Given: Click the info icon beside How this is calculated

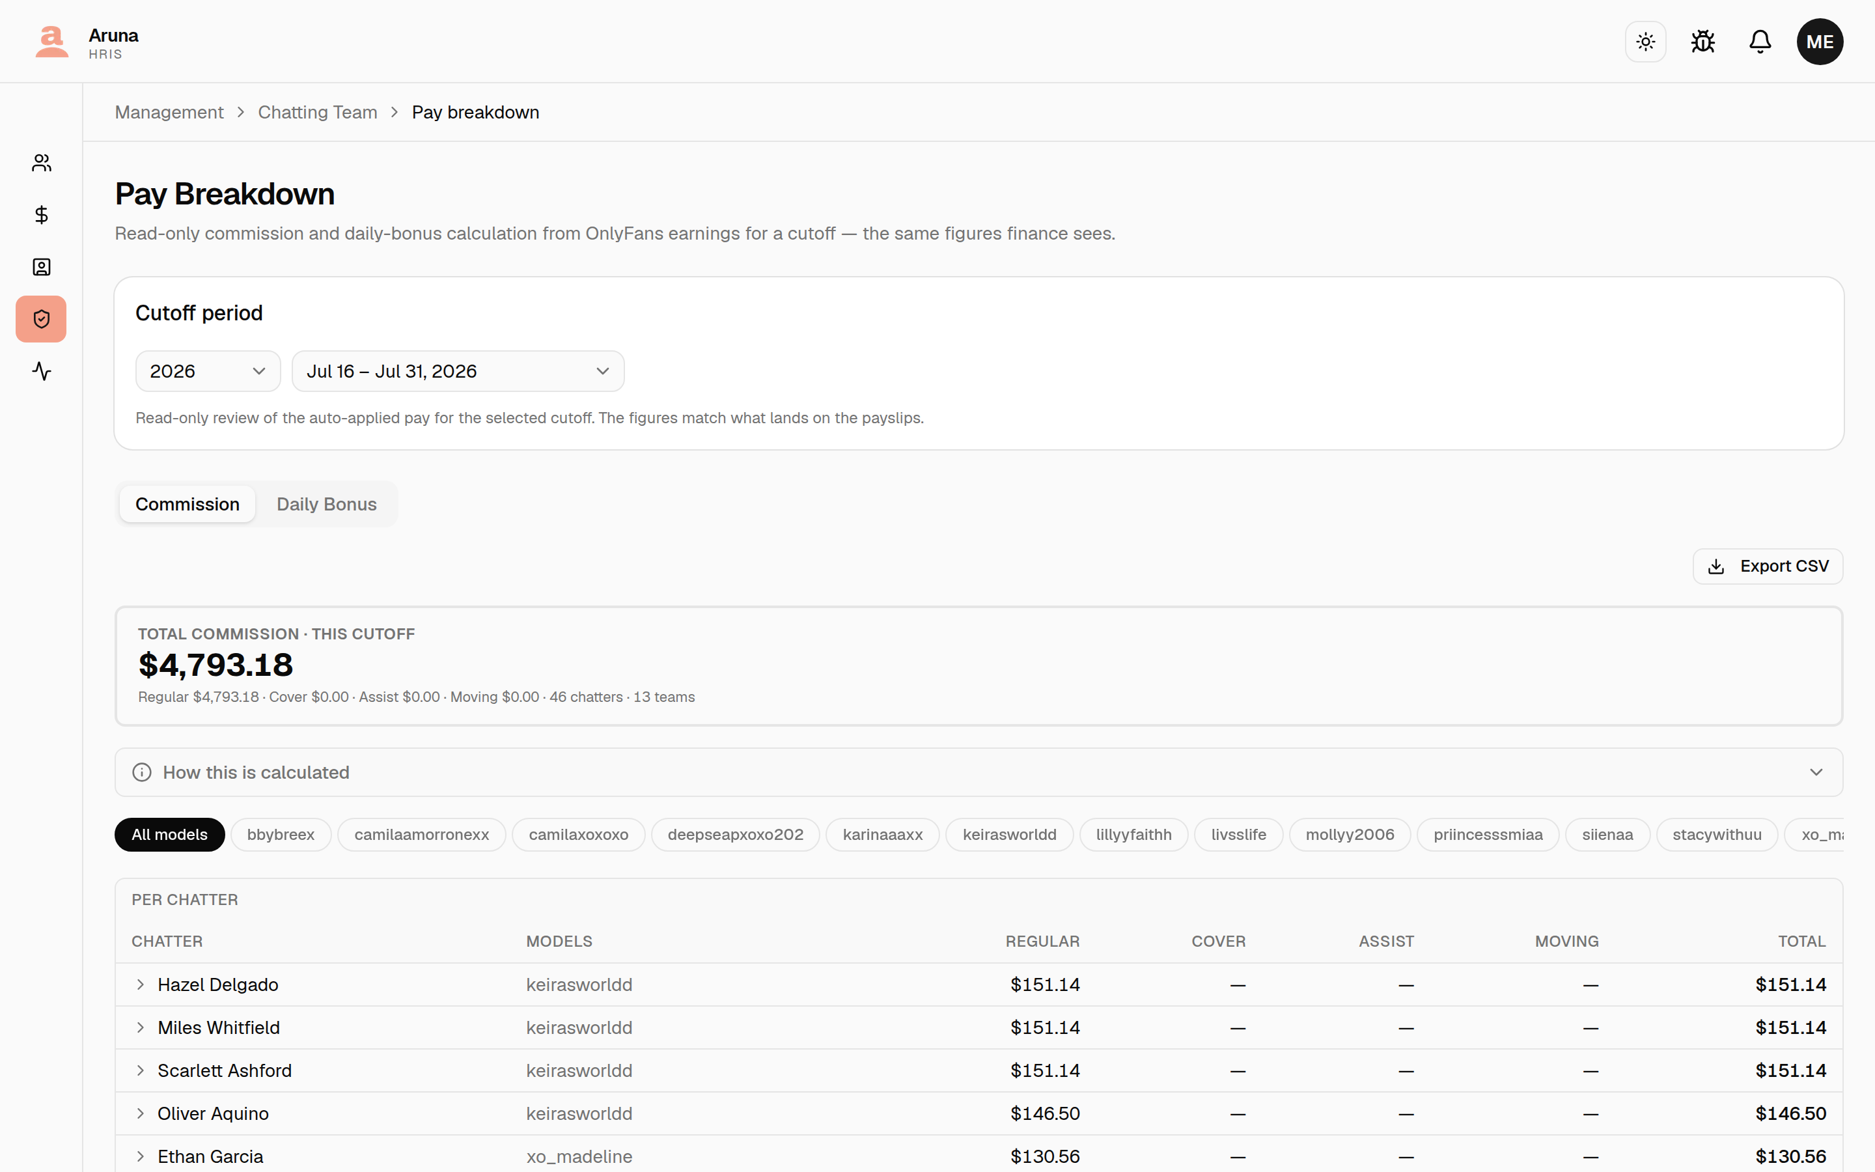Looking at the screenshot, I should pos(142,772).
